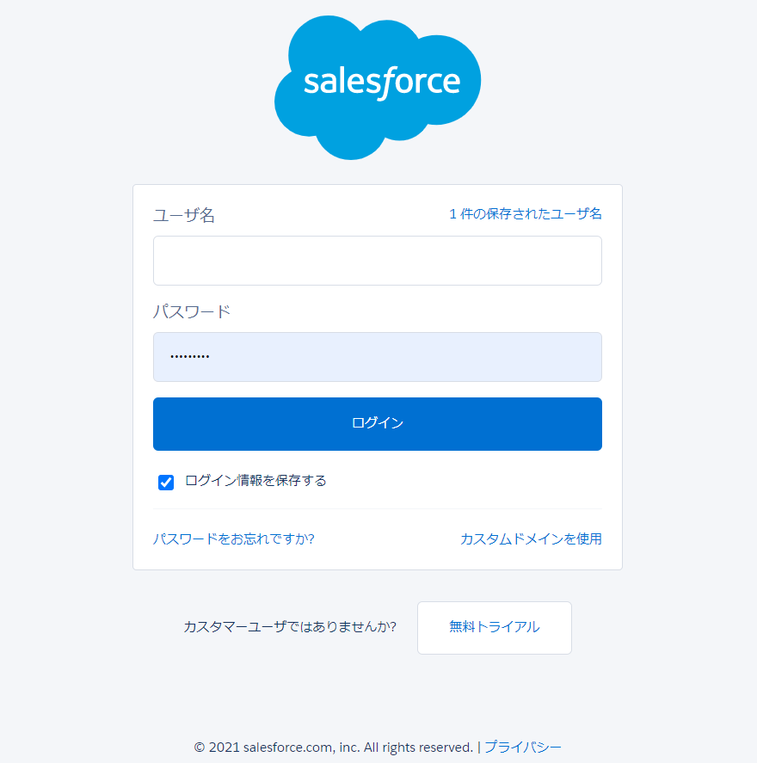The height and width of the screenshot is (763, 757).
Task: Click the empty right part of the password field
Action: point(438,357)
